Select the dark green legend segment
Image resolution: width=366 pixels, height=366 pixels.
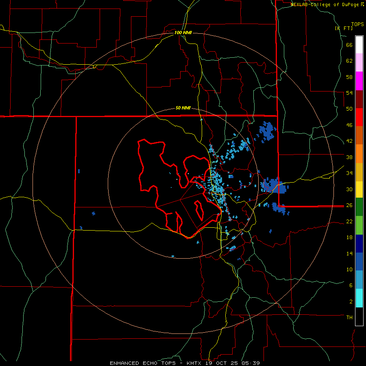[359, 207]
